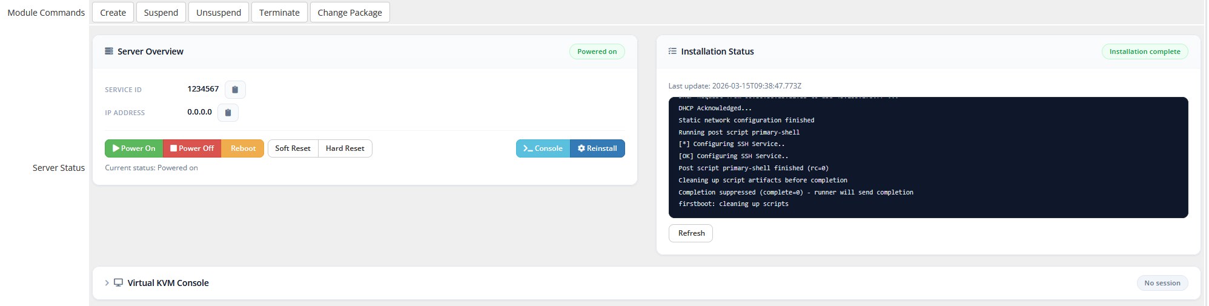The height and width of the screenshot is (306, 1209).
Task: Copy the Service ID to clipboard
Action: pos(235,90)
